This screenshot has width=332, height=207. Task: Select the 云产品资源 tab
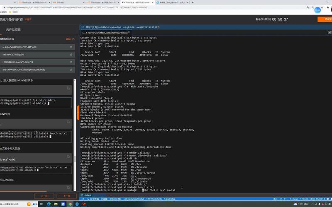[x=13, y=30]
